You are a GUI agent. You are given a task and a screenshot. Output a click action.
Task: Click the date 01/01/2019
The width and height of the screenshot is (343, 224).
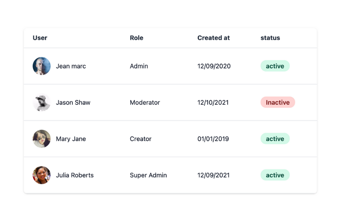[213, 139]
